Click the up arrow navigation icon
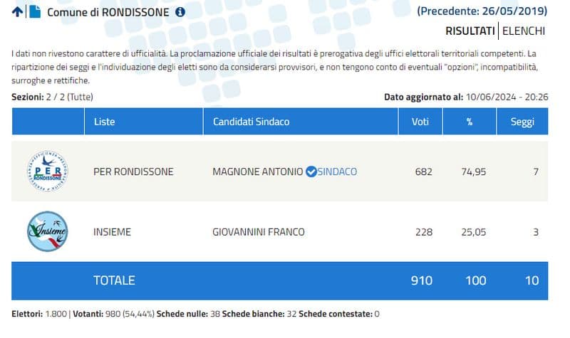Viewport: 570px width, 338px height. coord(17,12)
